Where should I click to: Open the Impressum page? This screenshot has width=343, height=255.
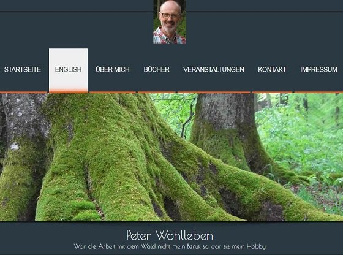pyautogui.click(x=318, y=70)
